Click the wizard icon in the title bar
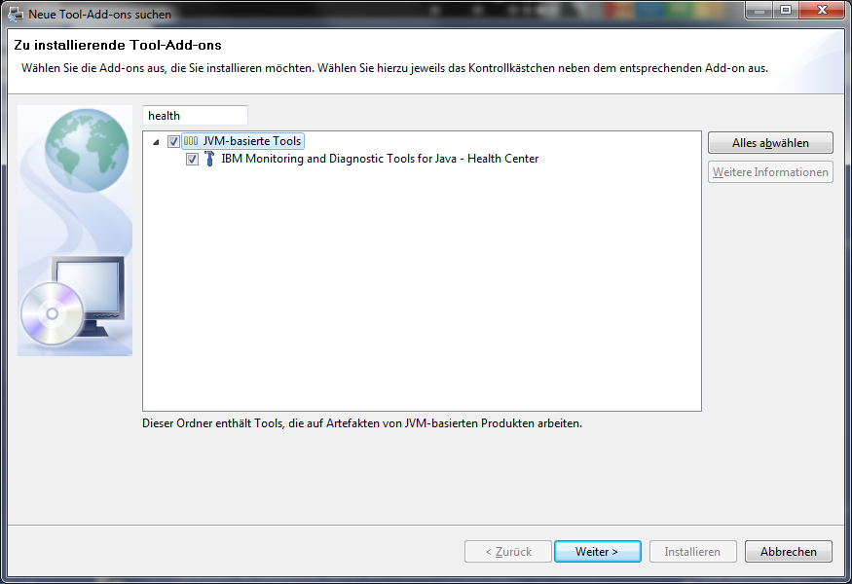The width and height of the screenshot is (852, 584). [x=16, y=15]
